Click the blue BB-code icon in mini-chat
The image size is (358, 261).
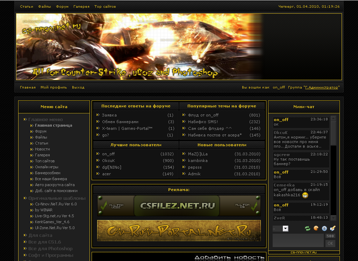pos(324,228)
